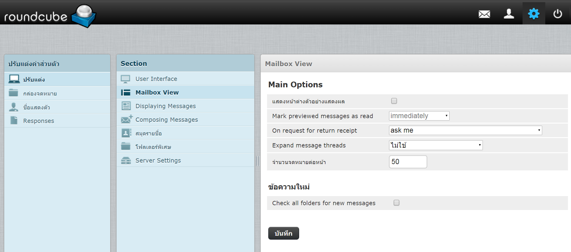Toggle Check all folders for new messages
Viewport: 571px width, 252px height.
pos(396,203)
